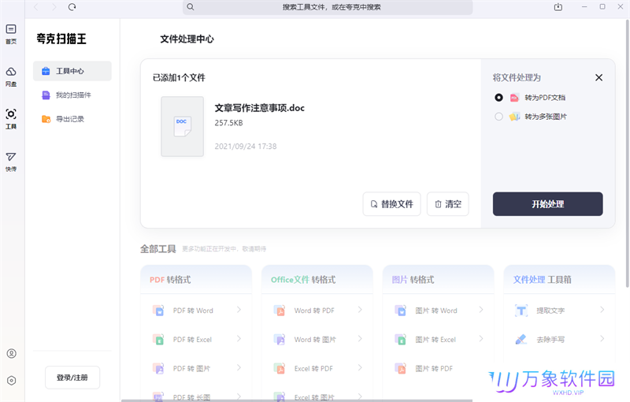Click the 登录/注册 button

[x=72, y=378]
